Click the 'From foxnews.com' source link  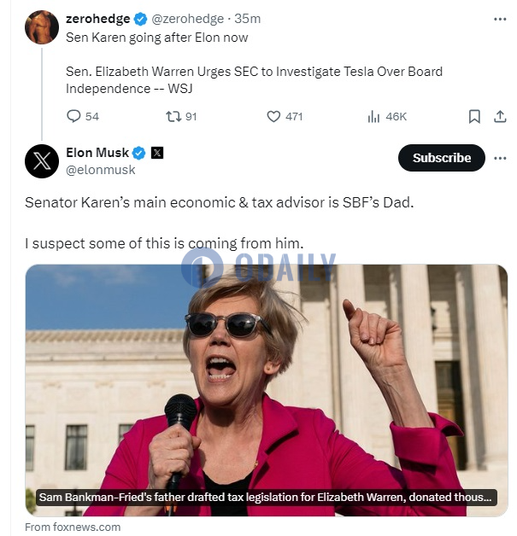[73, 527]
